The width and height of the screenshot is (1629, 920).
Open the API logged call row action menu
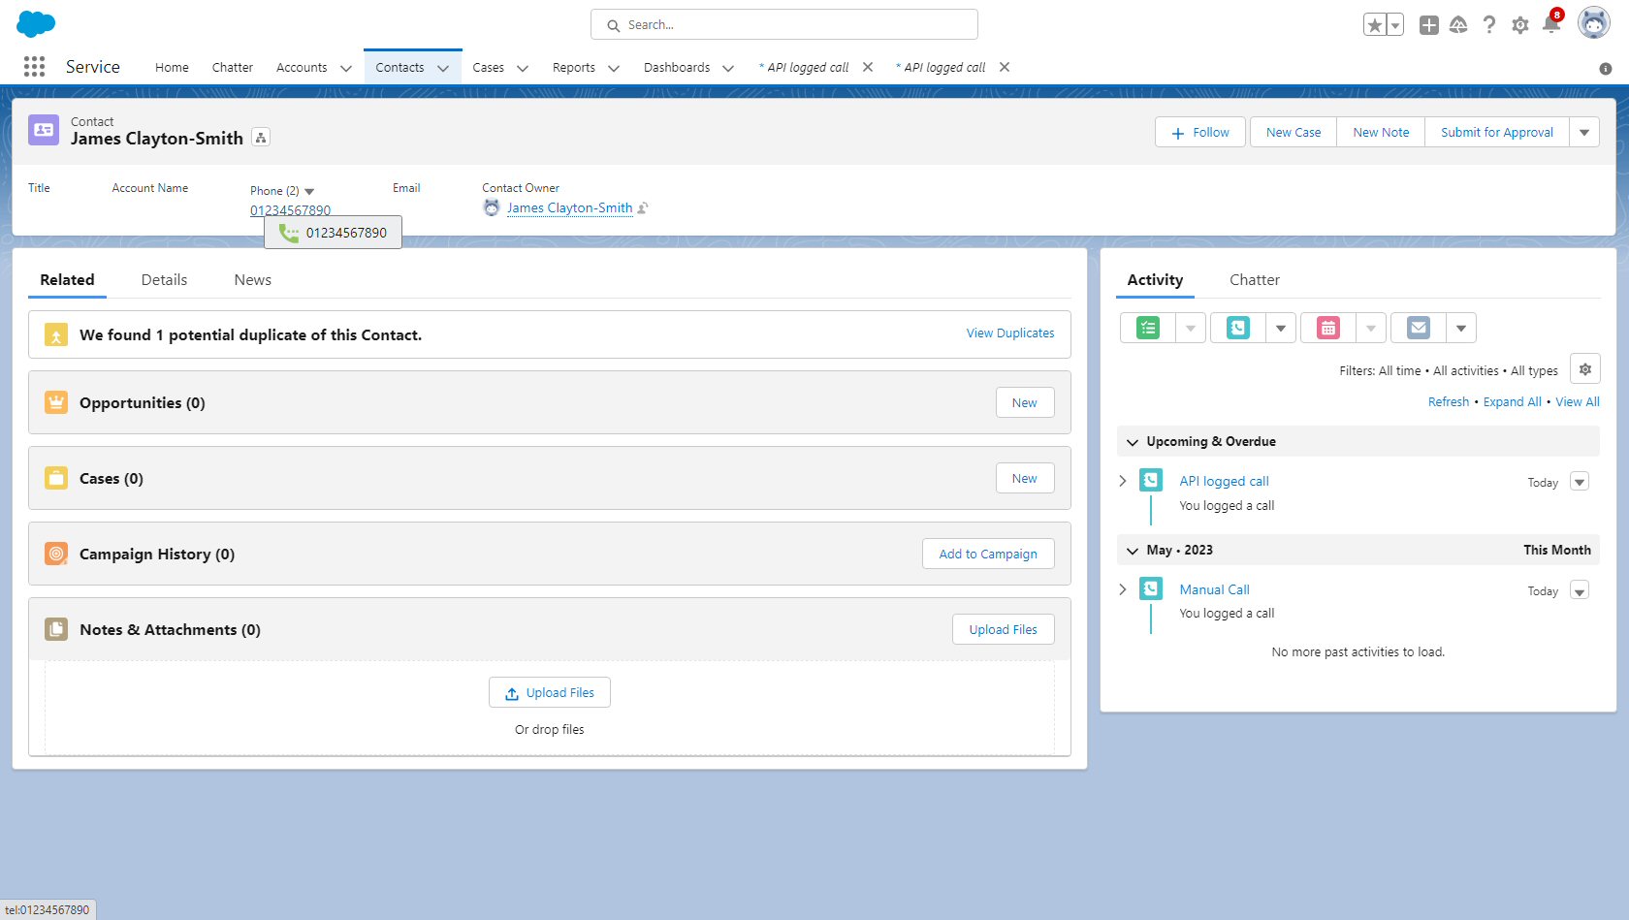click(1580, 482)
